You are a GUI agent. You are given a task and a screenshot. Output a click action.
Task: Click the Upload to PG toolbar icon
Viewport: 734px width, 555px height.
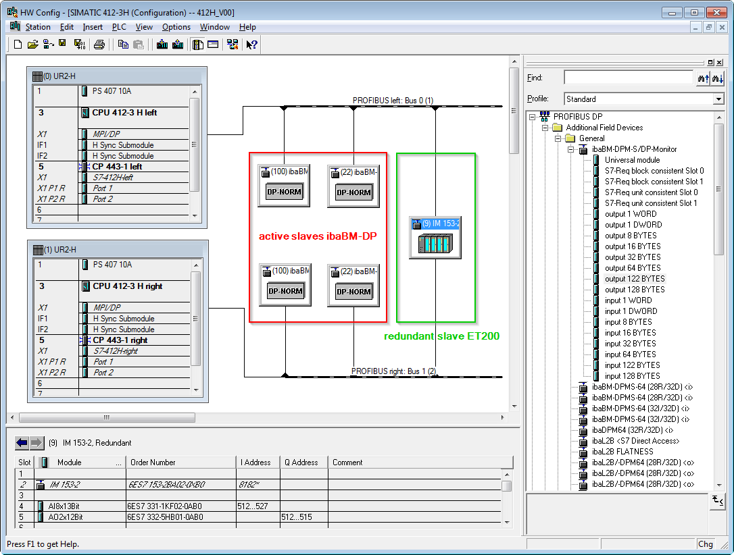[x=178, y=45]
